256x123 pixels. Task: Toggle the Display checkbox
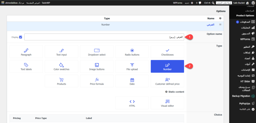click(x=20, y=37)
